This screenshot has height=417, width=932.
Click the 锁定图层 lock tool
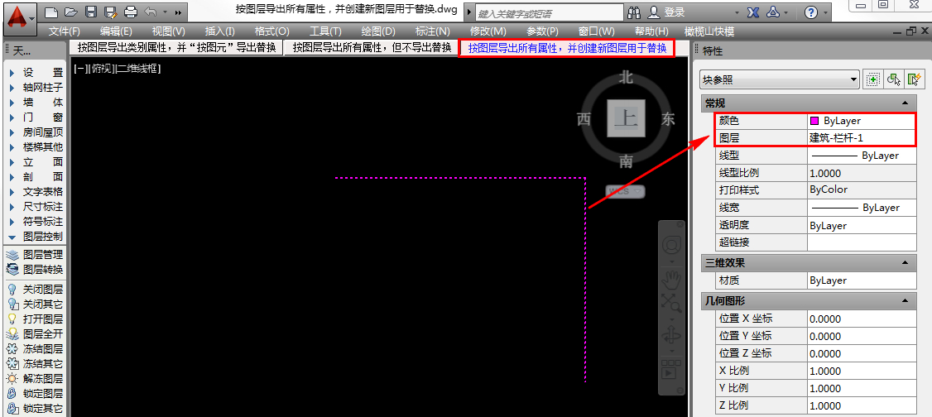click(35, 393)
